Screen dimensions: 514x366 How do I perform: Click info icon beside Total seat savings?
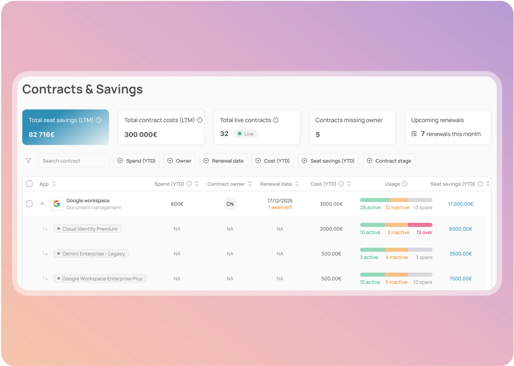[98, 120]
